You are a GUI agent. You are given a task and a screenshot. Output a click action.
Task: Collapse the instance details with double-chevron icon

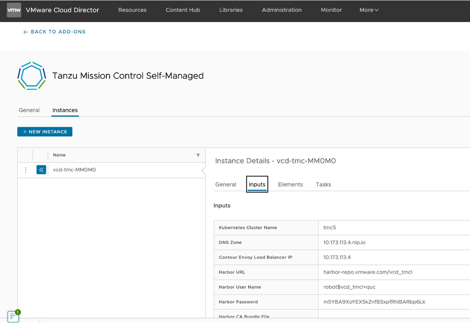tap(41, 170)
